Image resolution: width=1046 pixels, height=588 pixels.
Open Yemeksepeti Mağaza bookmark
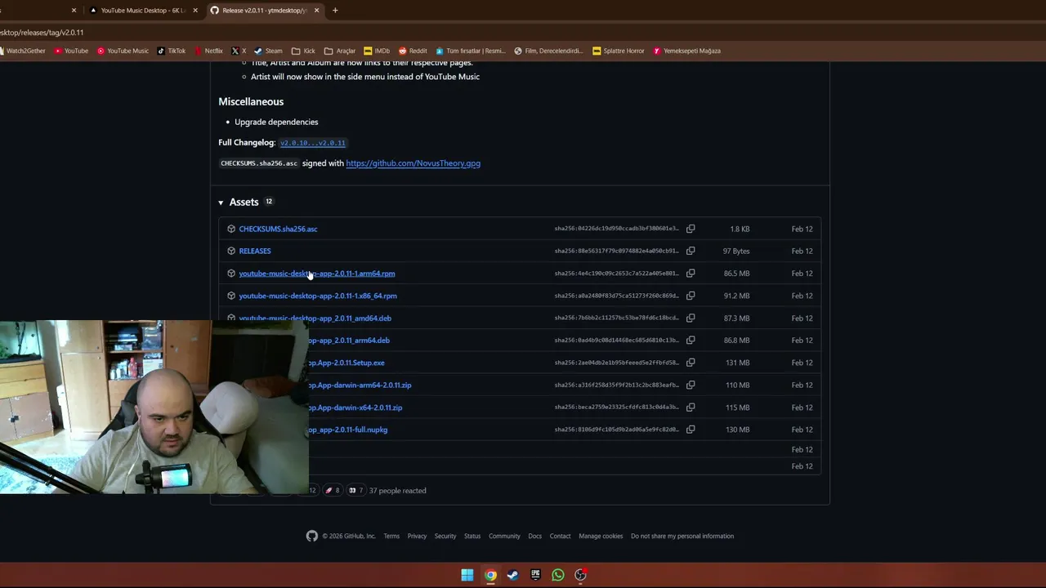pos(686,51)
